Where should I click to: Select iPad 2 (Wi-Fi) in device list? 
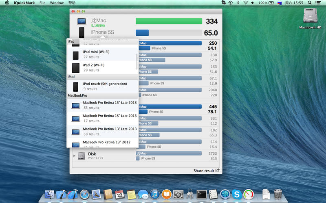tap(102, 67)
